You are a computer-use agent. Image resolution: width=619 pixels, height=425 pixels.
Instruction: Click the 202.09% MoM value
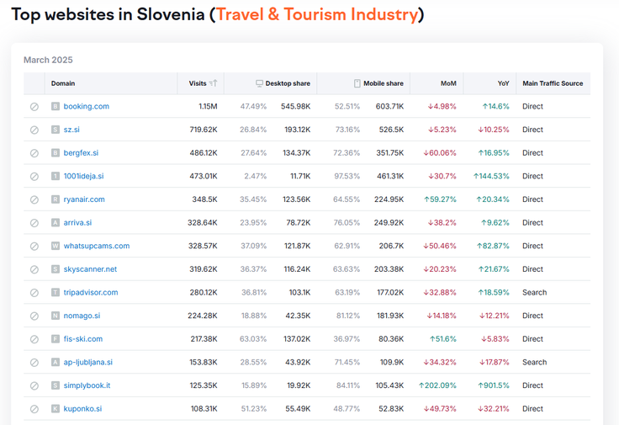tap(437, 385)
